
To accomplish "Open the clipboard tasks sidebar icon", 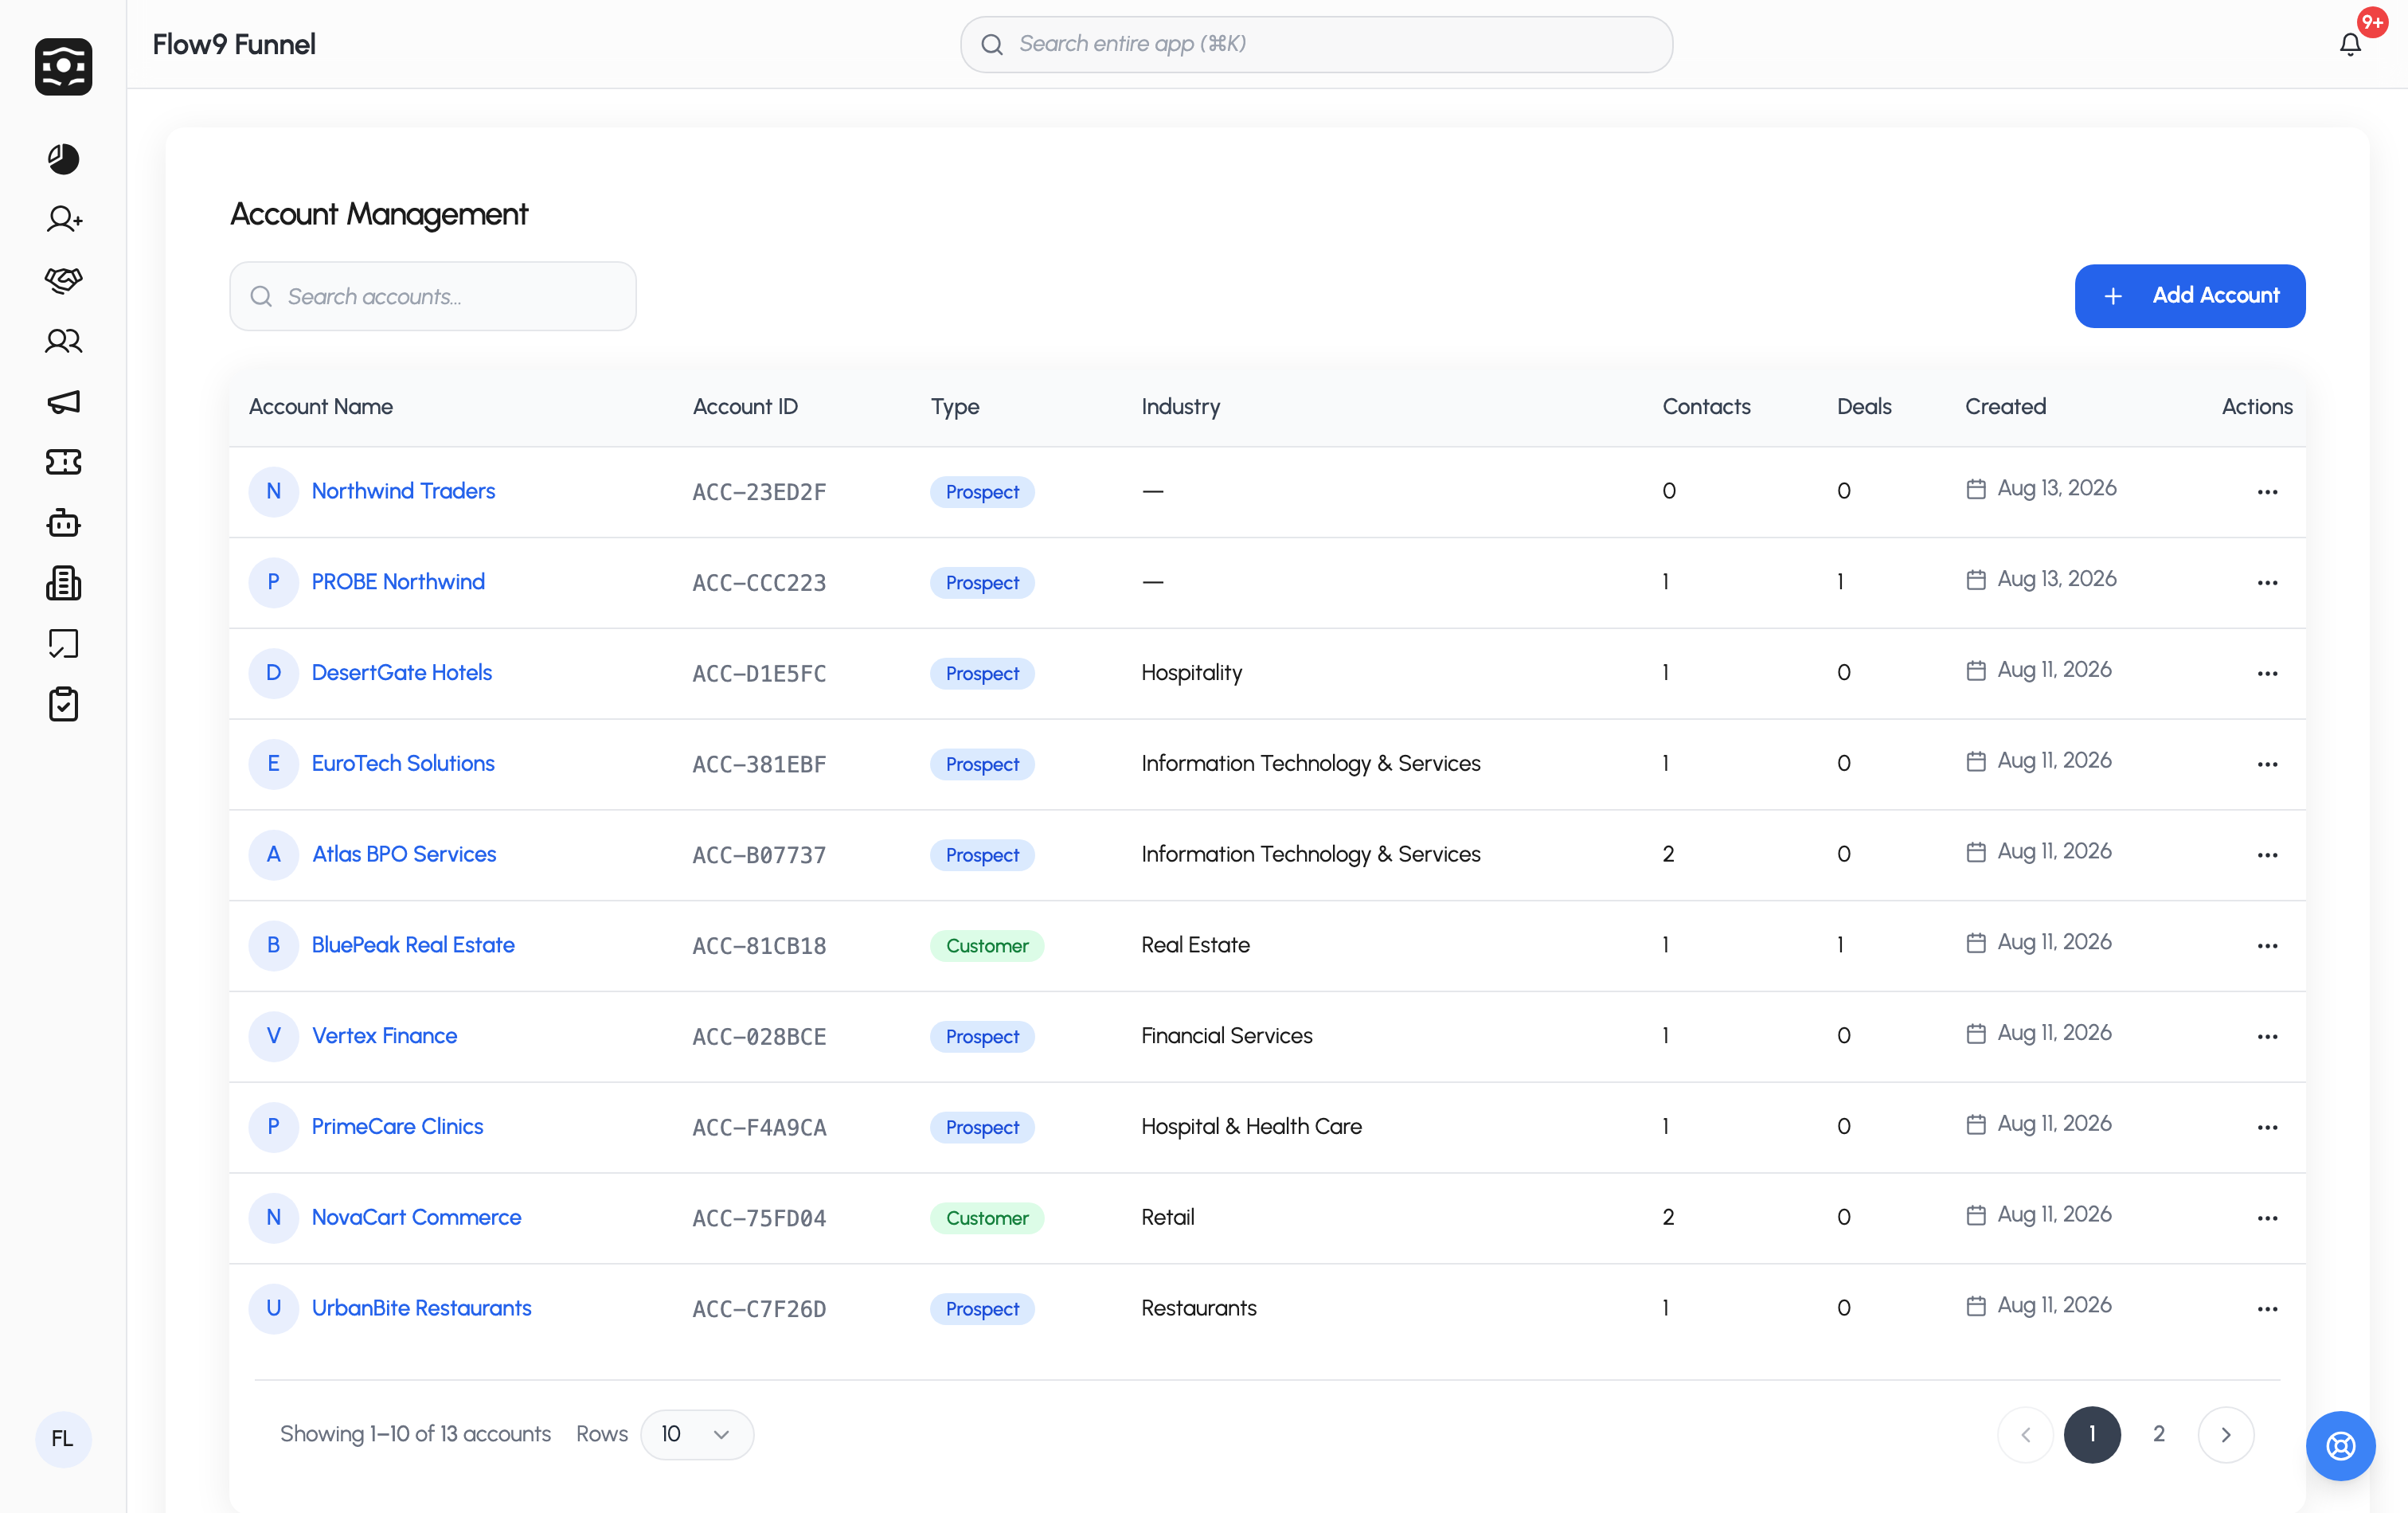I will coord(63,705).
